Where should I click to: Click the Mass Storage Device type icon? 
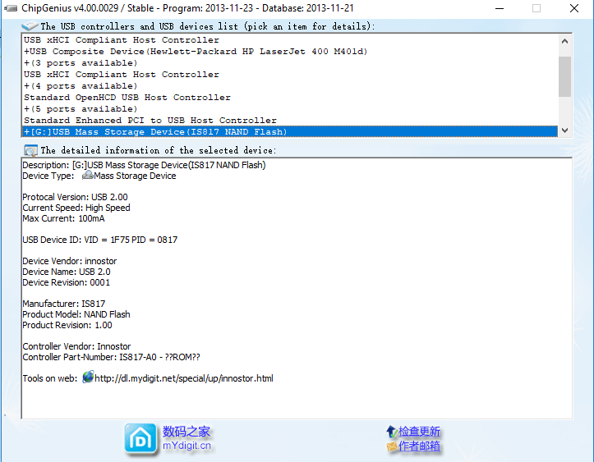[x=88, y=175]
